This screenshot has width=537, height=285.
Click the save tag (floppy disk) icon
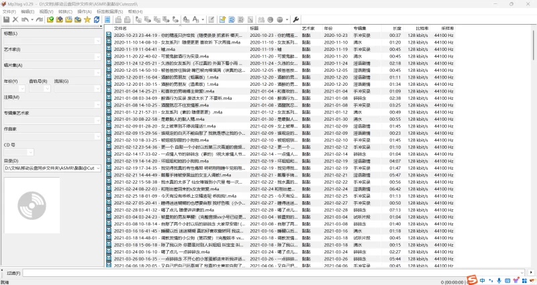[6, 20]
